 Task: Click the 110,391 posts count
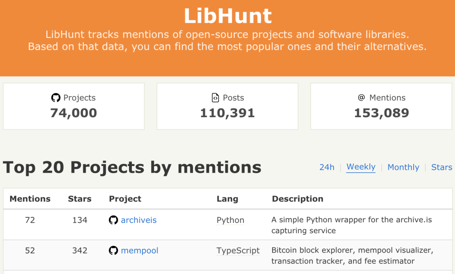click(227, 113)
